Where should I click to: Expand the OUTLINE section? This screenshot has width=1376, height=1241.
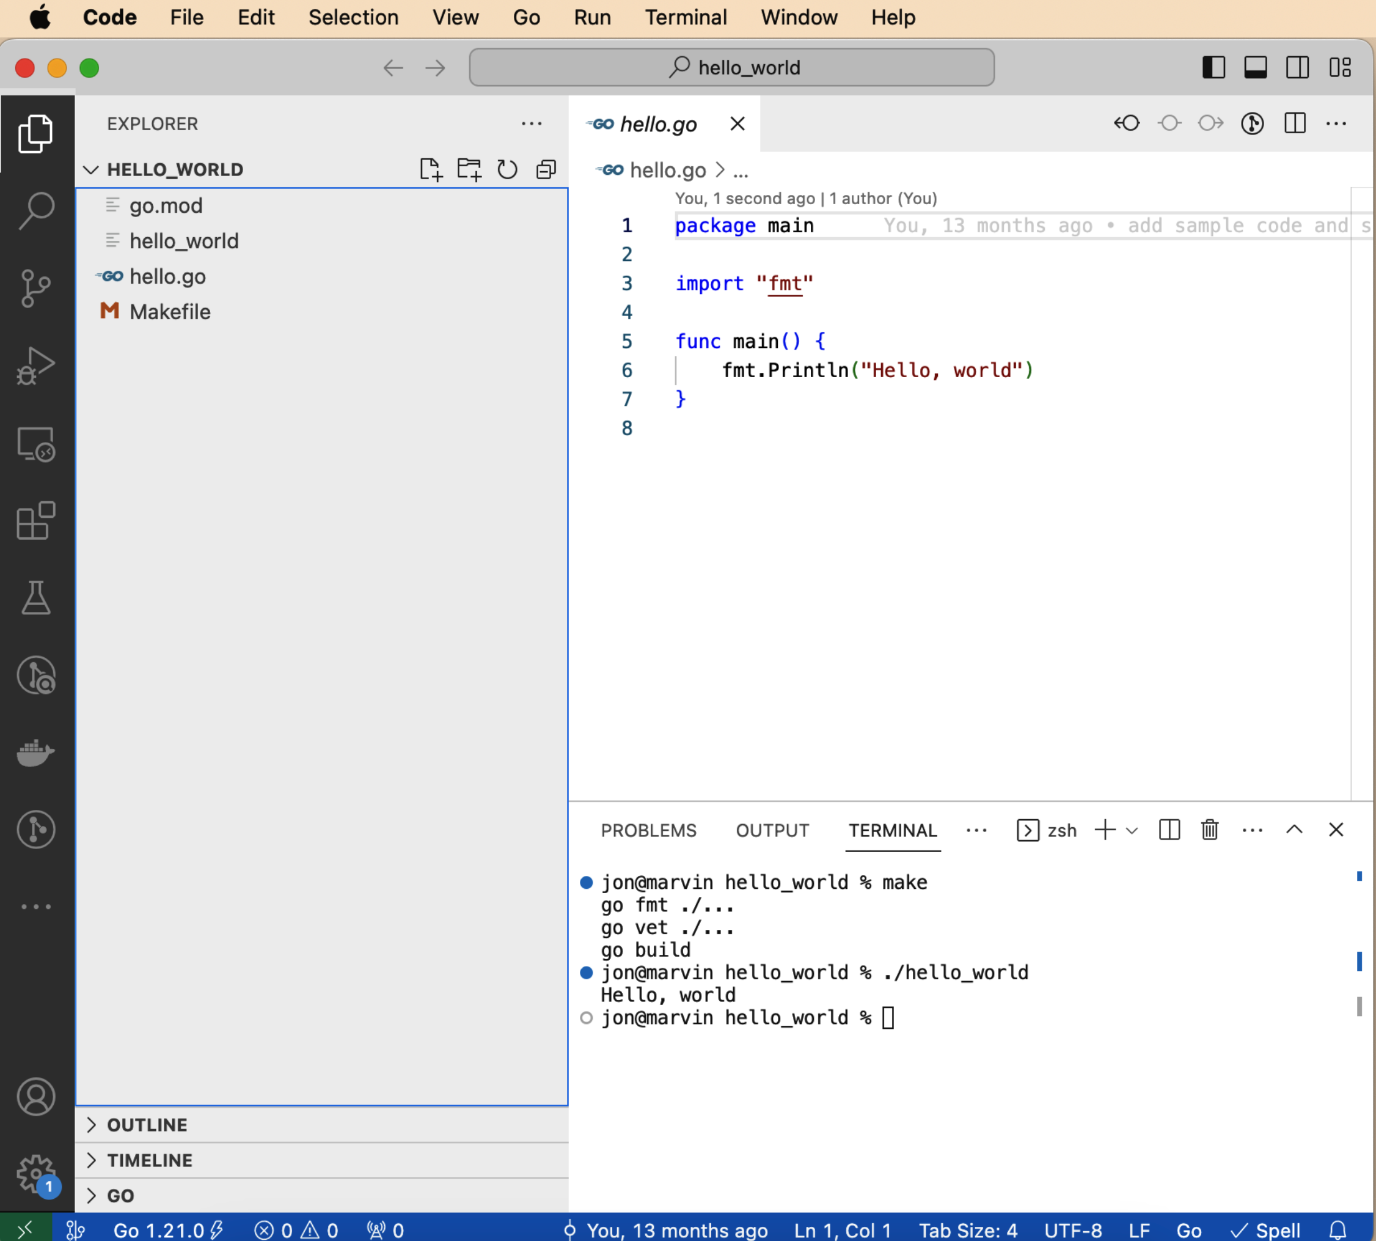(x=147, y=1125)
